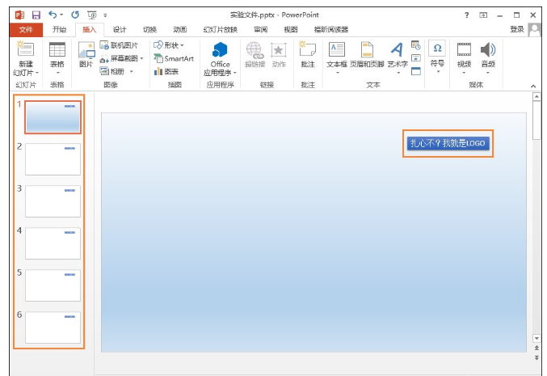Go to previous slide with double-up arrow
Viewport: 547px width, 376px height.
(x=536, y=348)
